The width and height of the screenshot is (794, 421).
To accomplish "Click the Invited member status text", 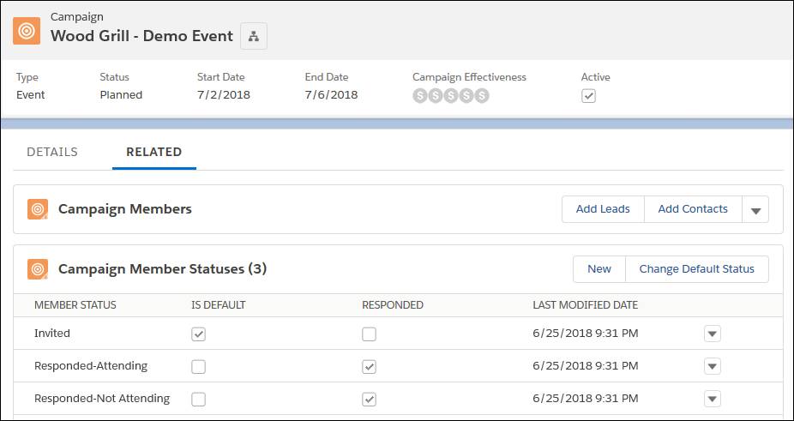I will pyautogui.click(x=52, y=334).
